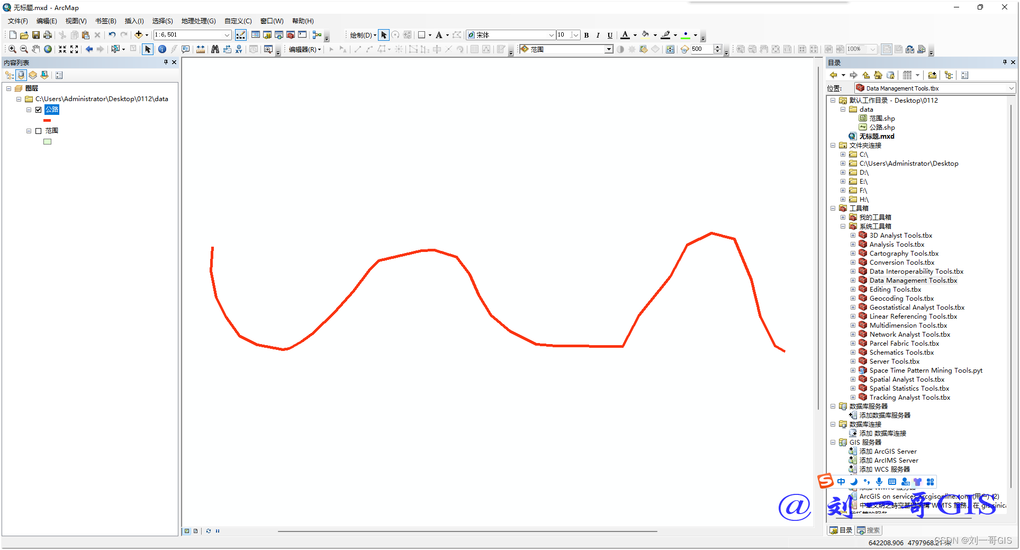Open the 自定义(C) menu

click(238, 21)
